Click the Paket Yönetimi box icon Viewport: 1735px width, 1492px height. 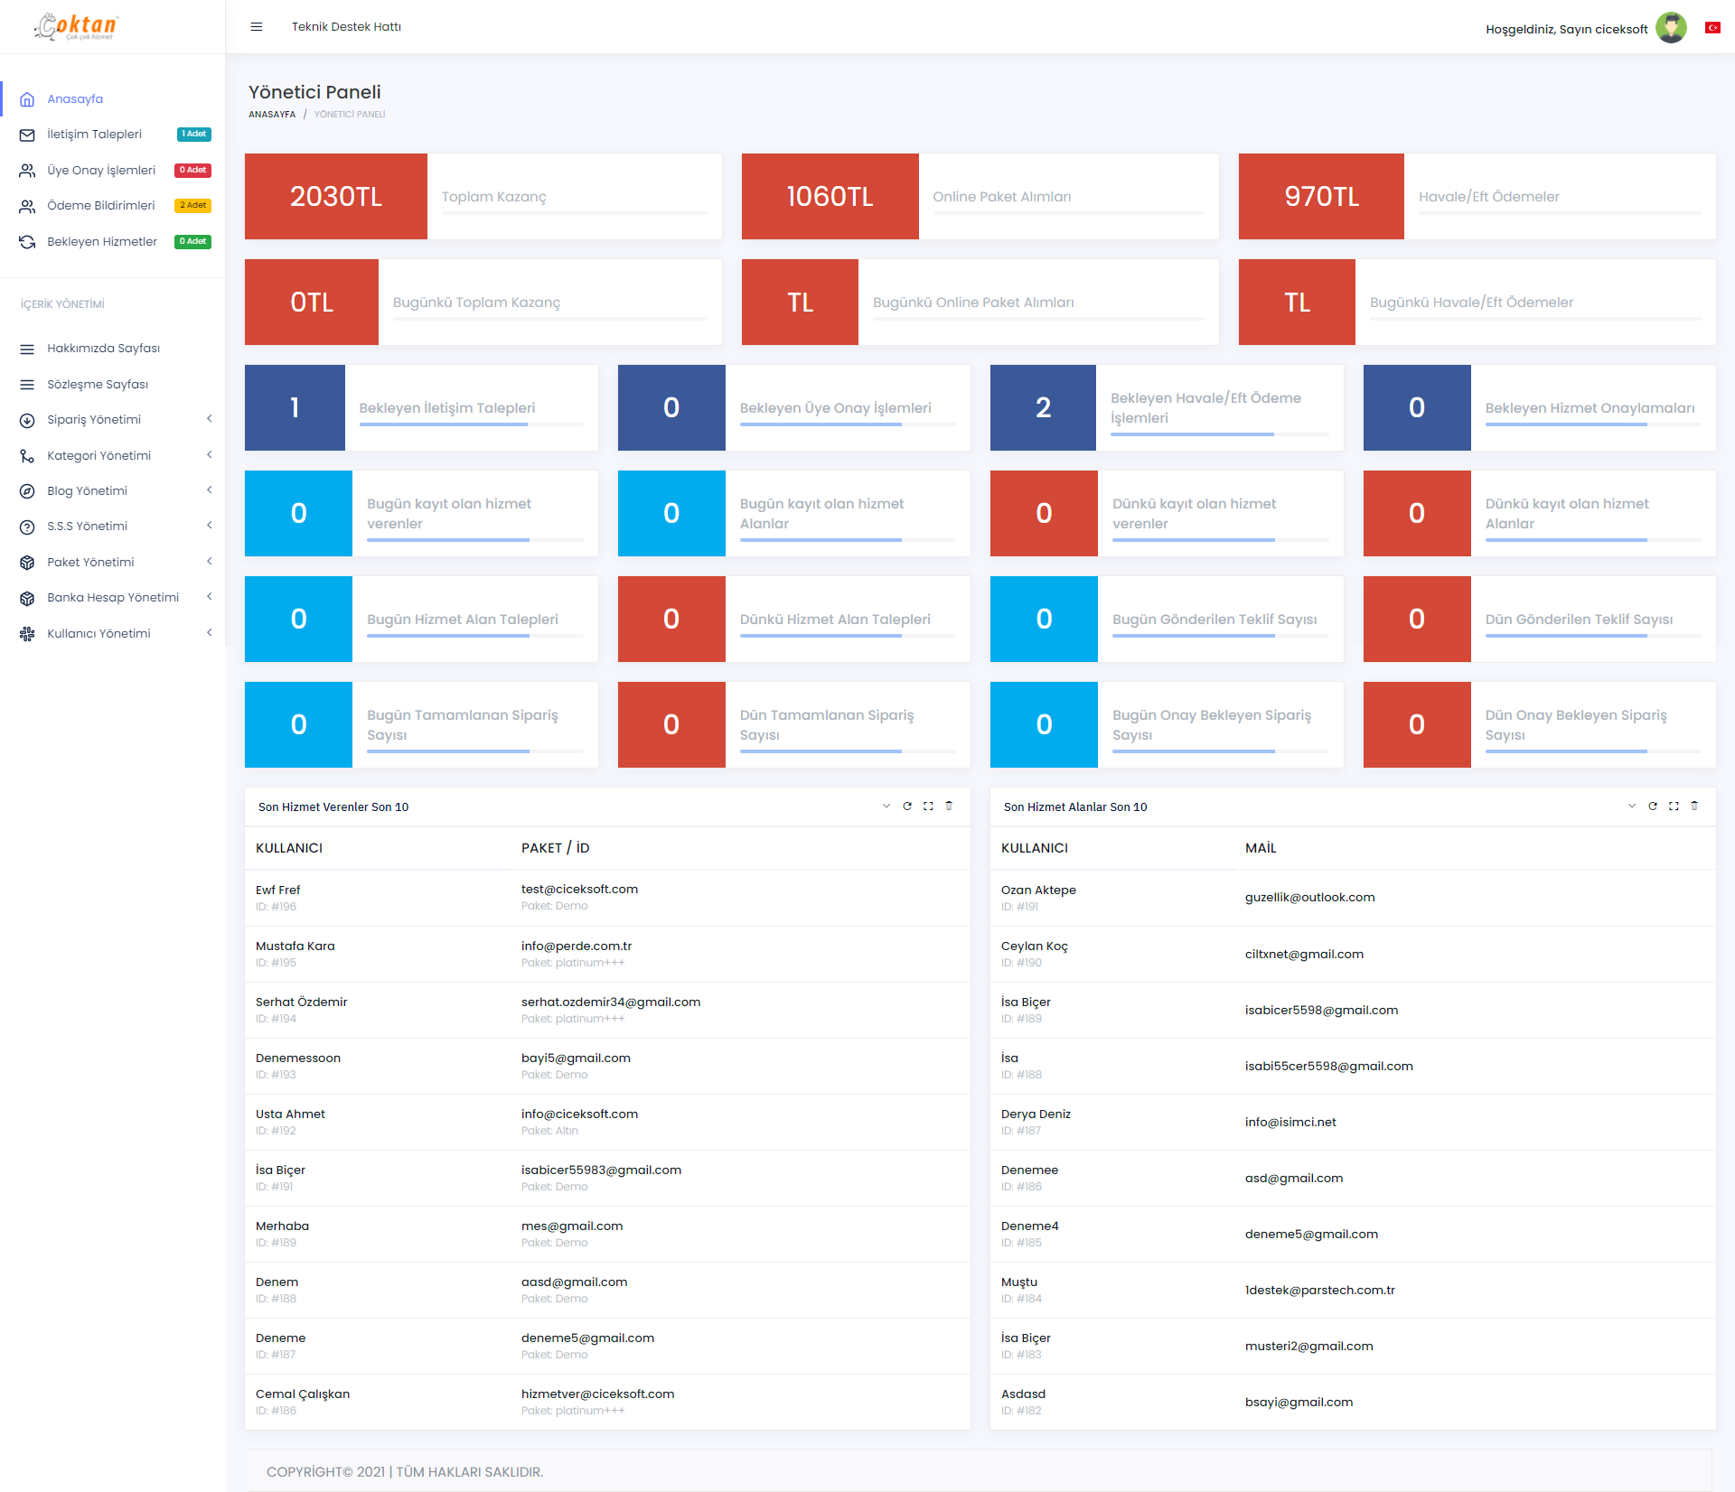[27, 563]
